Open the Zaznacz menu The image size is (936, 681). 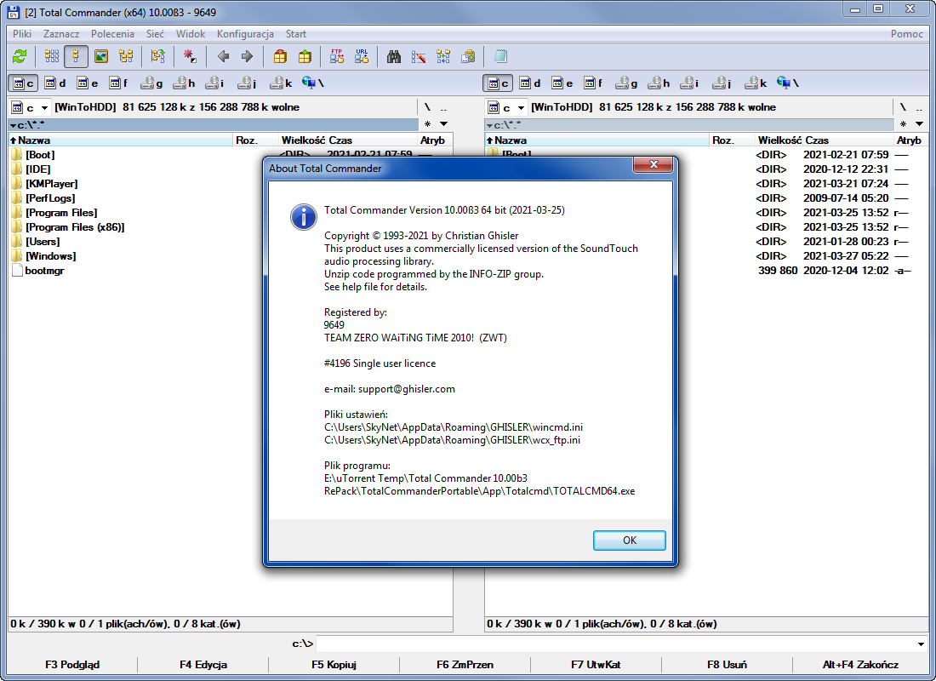coord(61,34)
